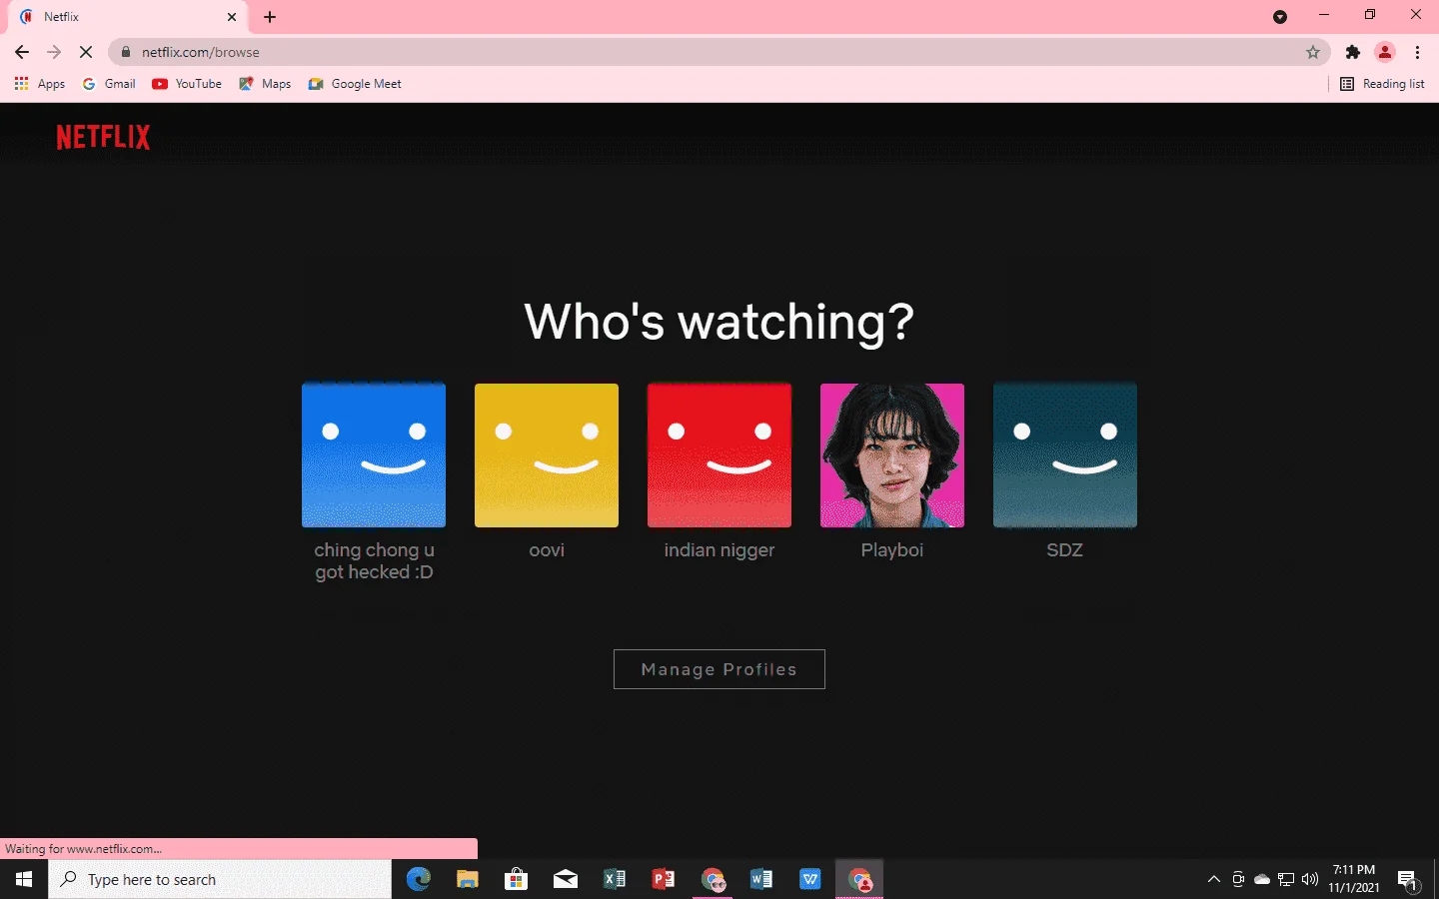
Task: Open Word from the taskbar
Action: [x=760, y=879]
